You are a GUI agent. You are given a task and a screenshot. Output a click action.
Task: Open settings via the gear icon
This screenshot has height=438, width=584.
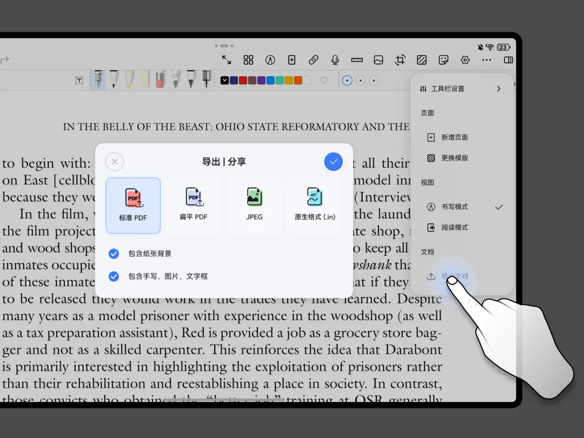pos(465,59)
